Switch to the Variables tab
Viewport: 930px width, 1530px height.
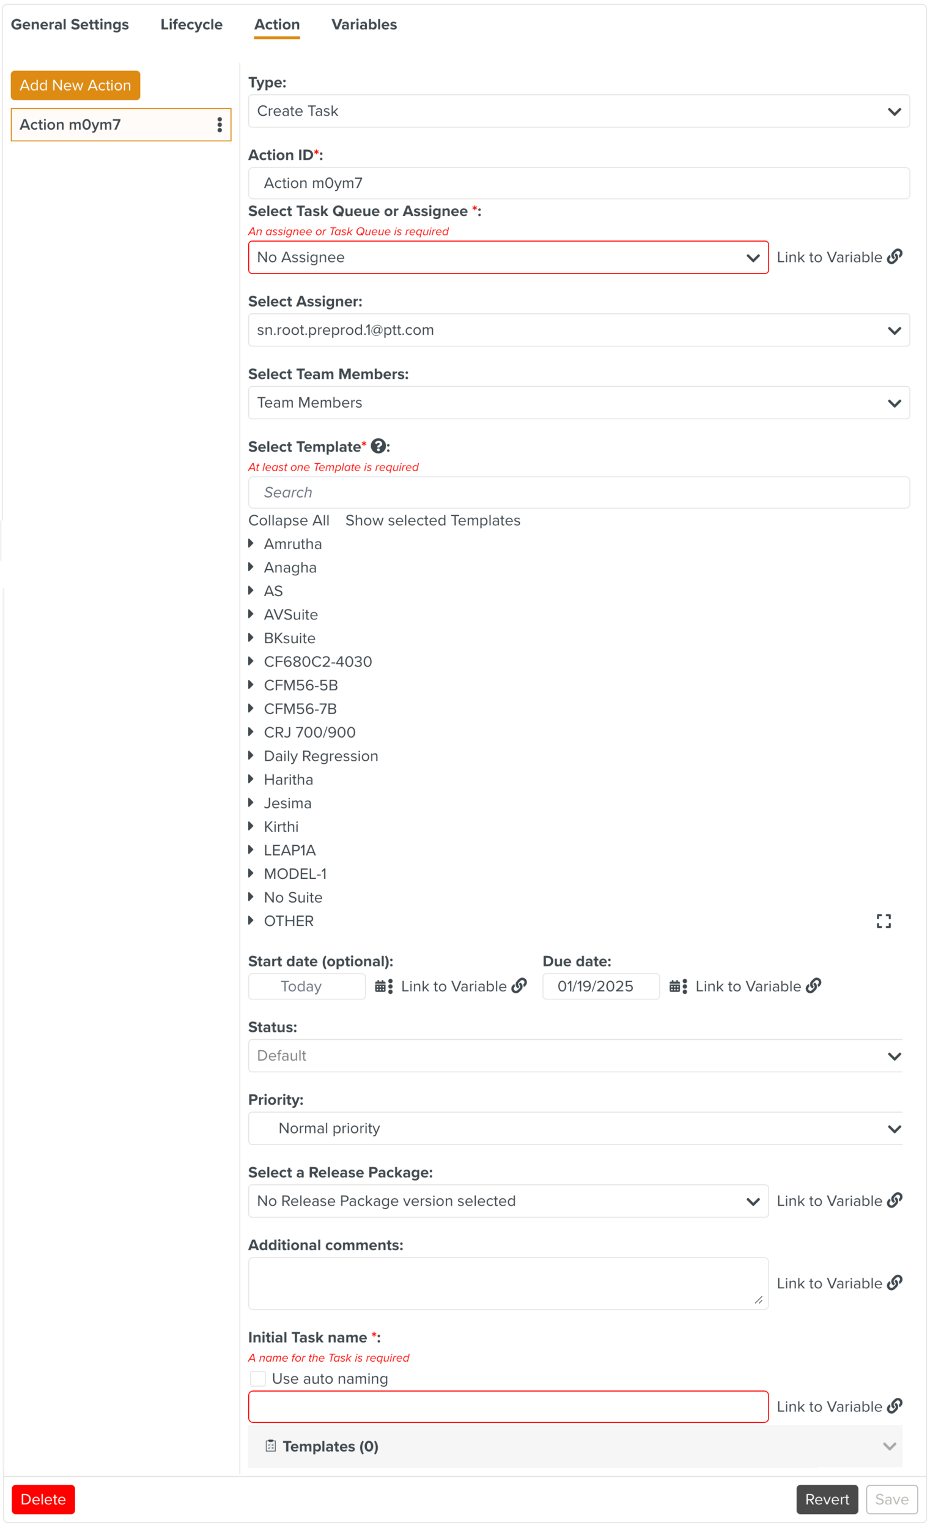coord(364,25)
